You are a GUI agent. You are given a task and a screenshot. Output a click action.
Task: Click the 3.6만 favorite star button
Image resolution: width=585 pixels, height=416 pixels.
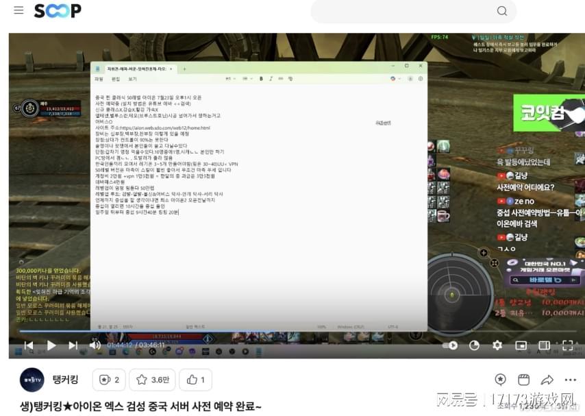152,380
